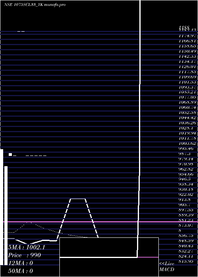Click the 1174.97 price axis label
Image resolution: width=198 pixels, height=277 pixels.
point(187,36)
